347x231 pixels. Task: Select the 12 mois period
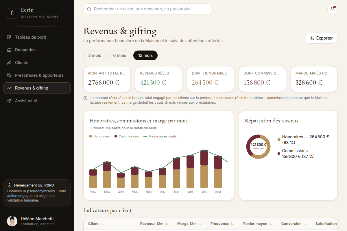(x=145, y=55)
